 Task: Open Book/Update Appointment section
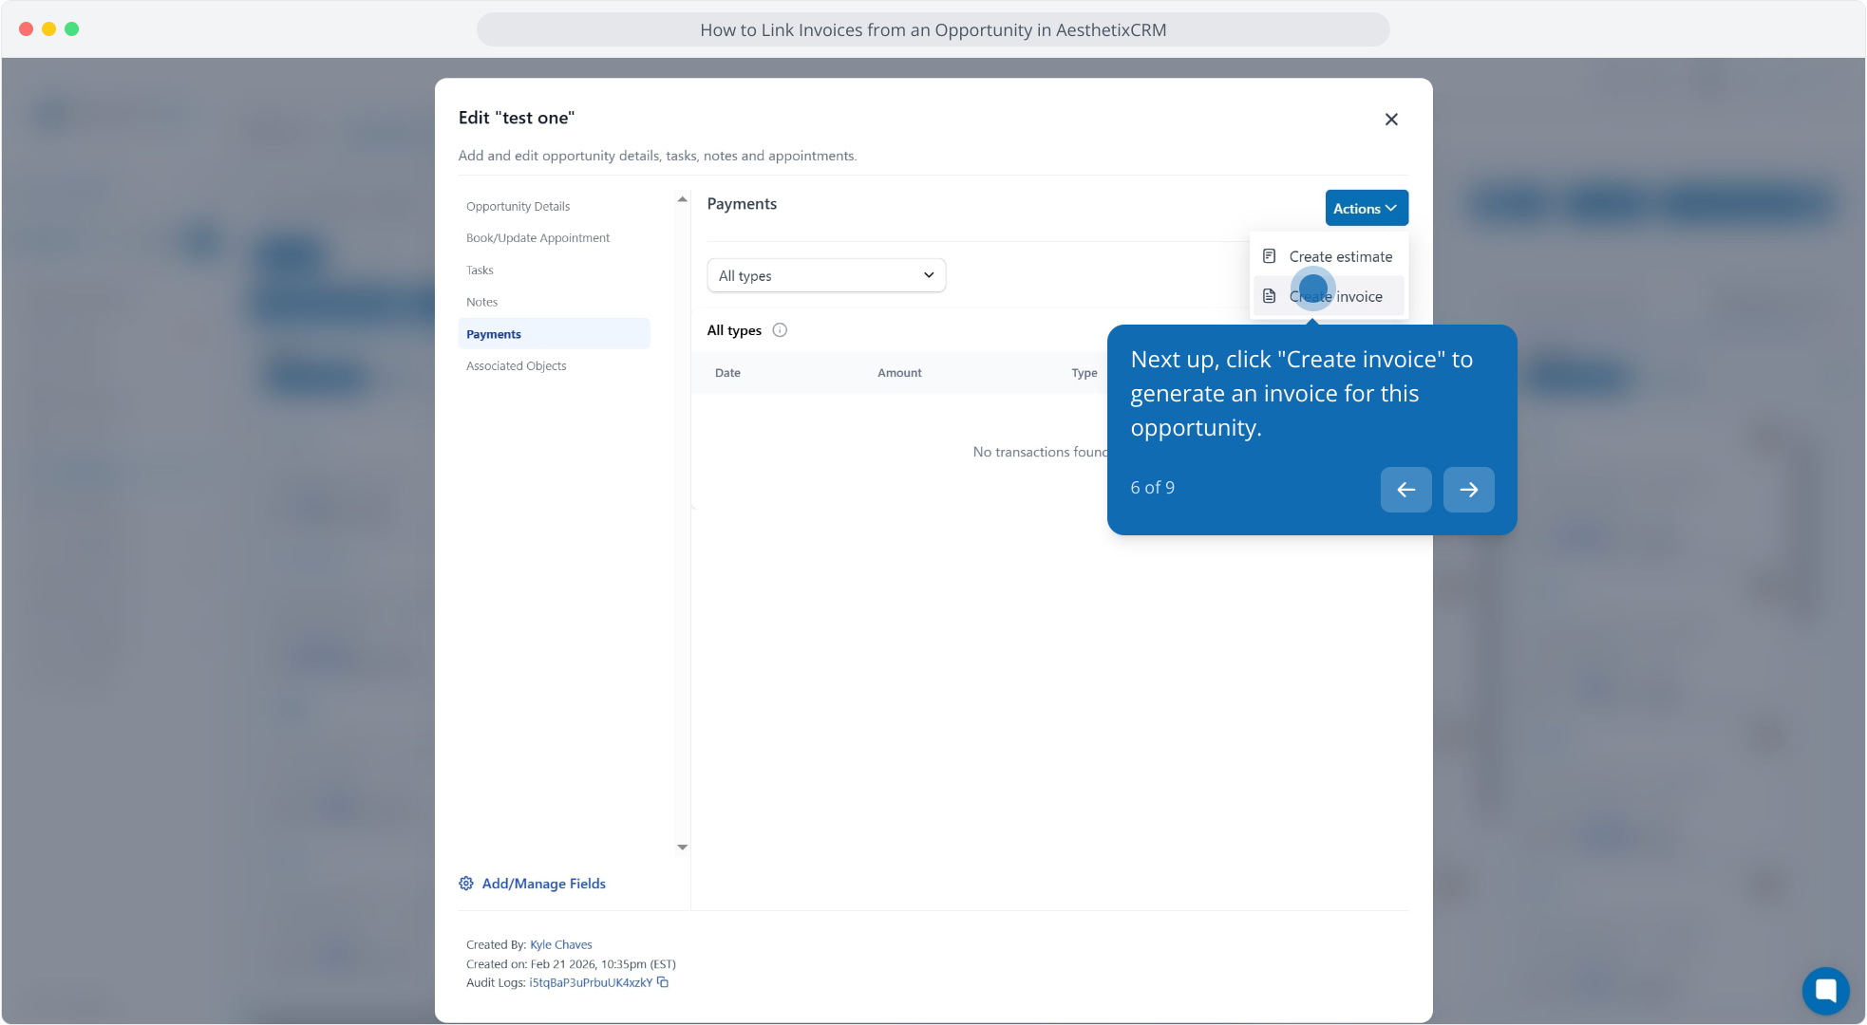point(537,238)
